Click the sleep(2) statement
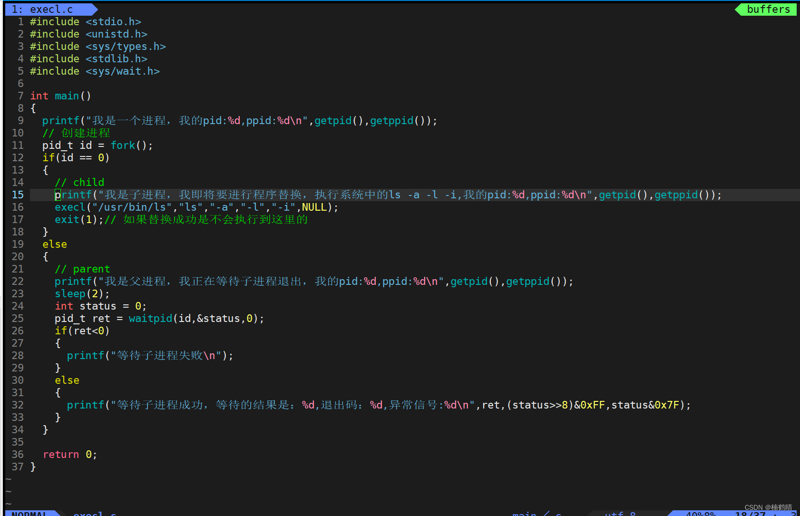The height and width of the screenshot is (516, 800). [82, 294]
